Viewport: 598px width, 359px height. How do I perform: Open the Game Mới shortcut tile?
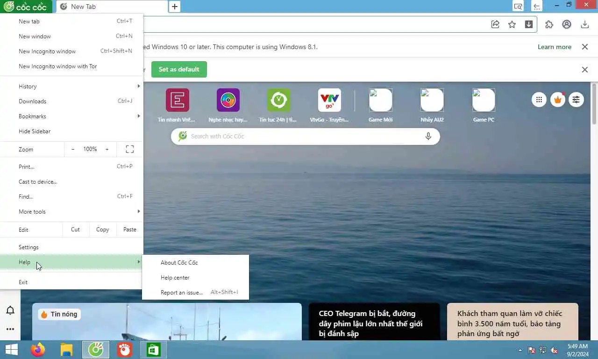click(380, 106)
